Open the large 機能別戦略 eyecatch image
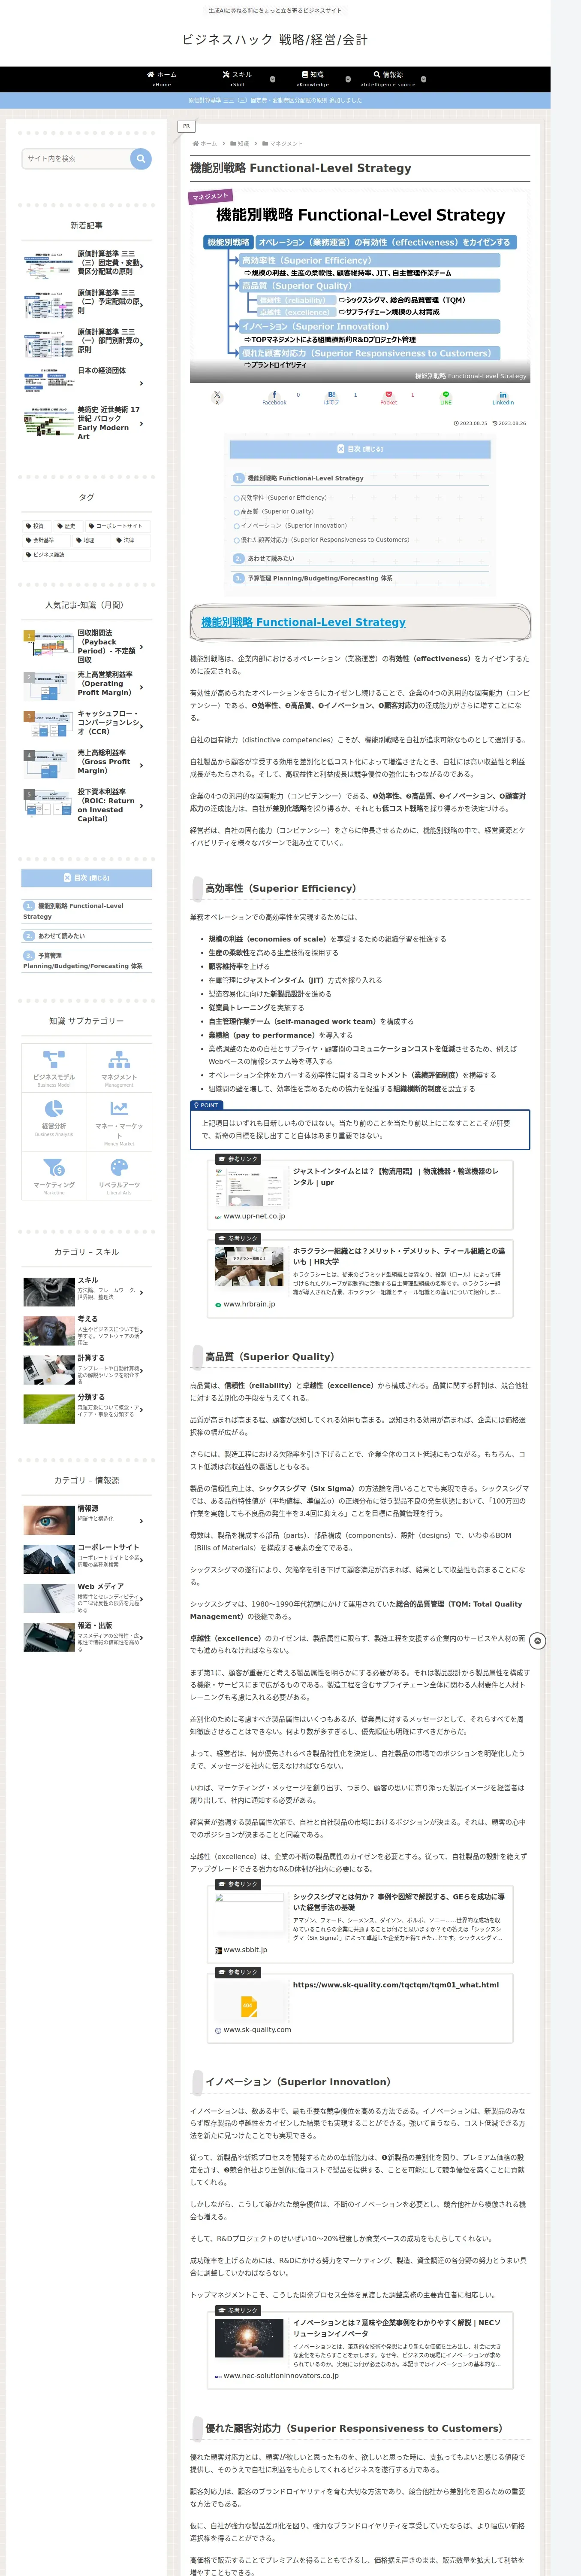This screenshot has height=2576, width=581. tap(359, 286)
